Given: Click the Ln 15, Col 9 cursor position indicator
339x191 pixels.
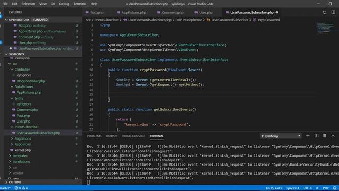Looking at the screenshot, I should pyautogui.click(x=274, y=188).
